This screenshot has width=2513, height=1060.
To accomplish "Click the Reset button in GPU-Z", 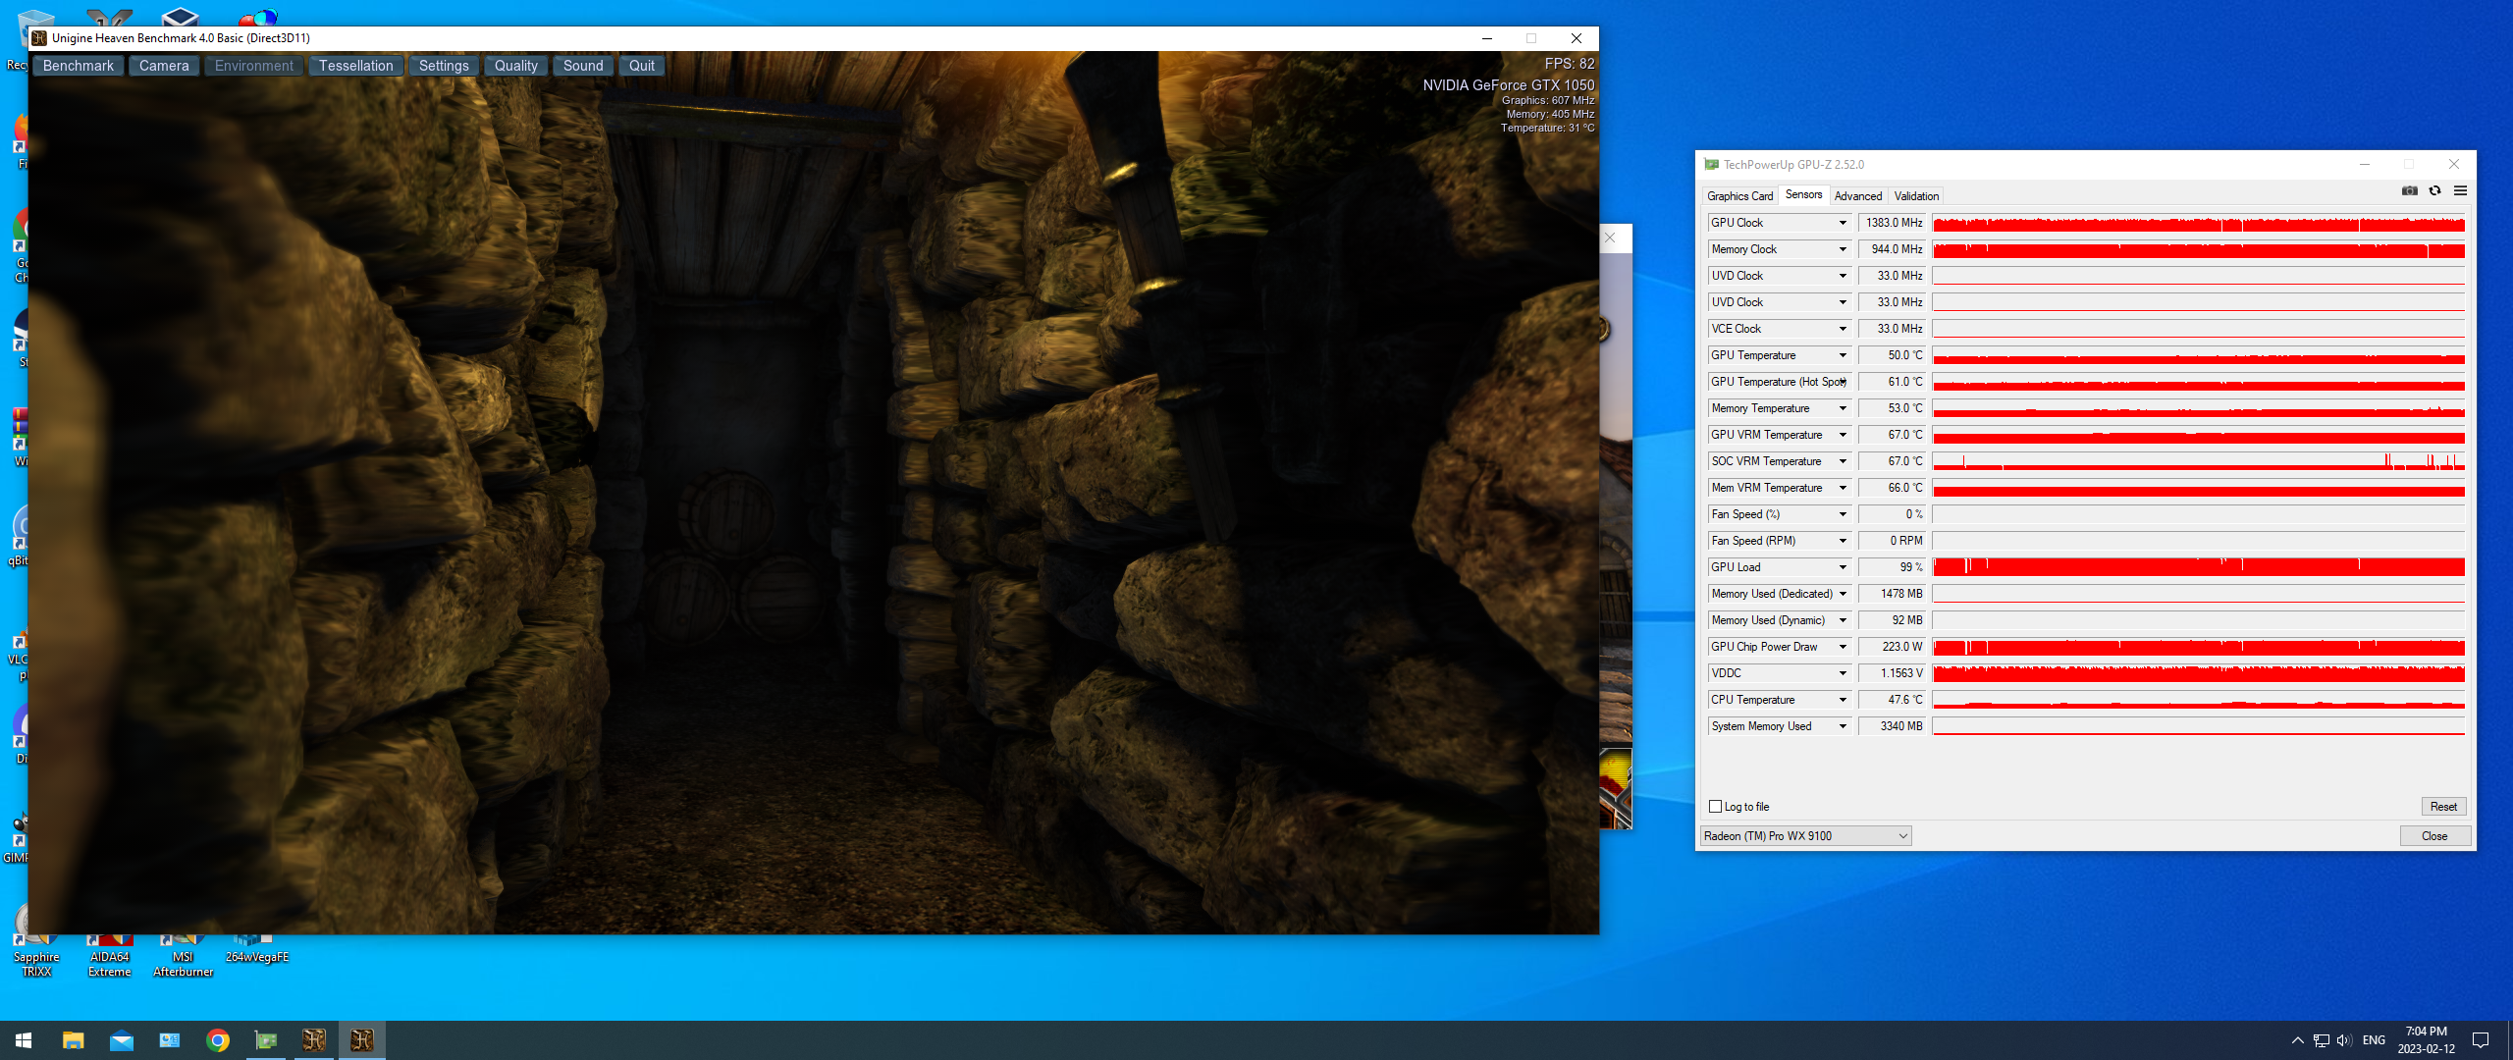I will pos(2443,807).
